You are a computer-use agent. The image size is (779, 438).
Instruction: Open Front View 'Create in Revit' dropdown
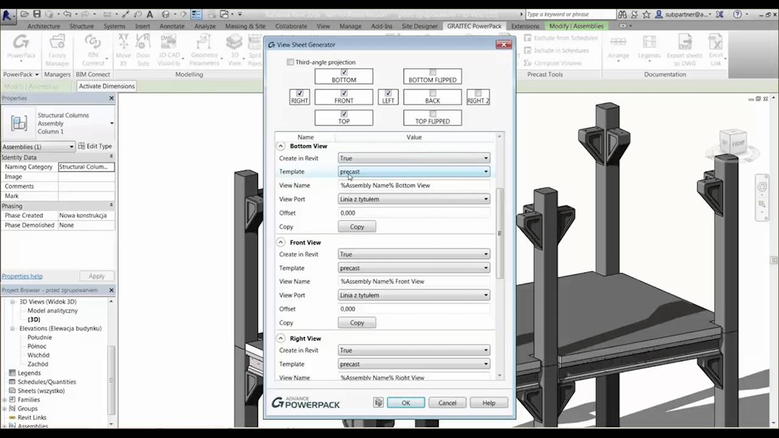tap(414, 254)
